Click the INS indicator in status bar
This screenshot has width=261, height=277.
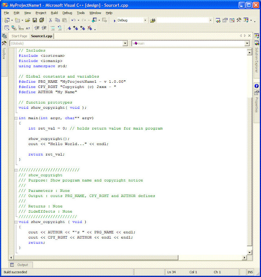pyautogui.click(x=250, y=272)
